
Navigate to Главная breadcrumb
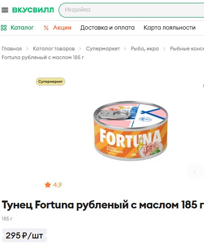coord(12,49)
